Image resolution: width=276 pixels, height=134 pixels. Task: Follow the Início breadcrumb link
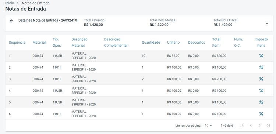(10, 3)
